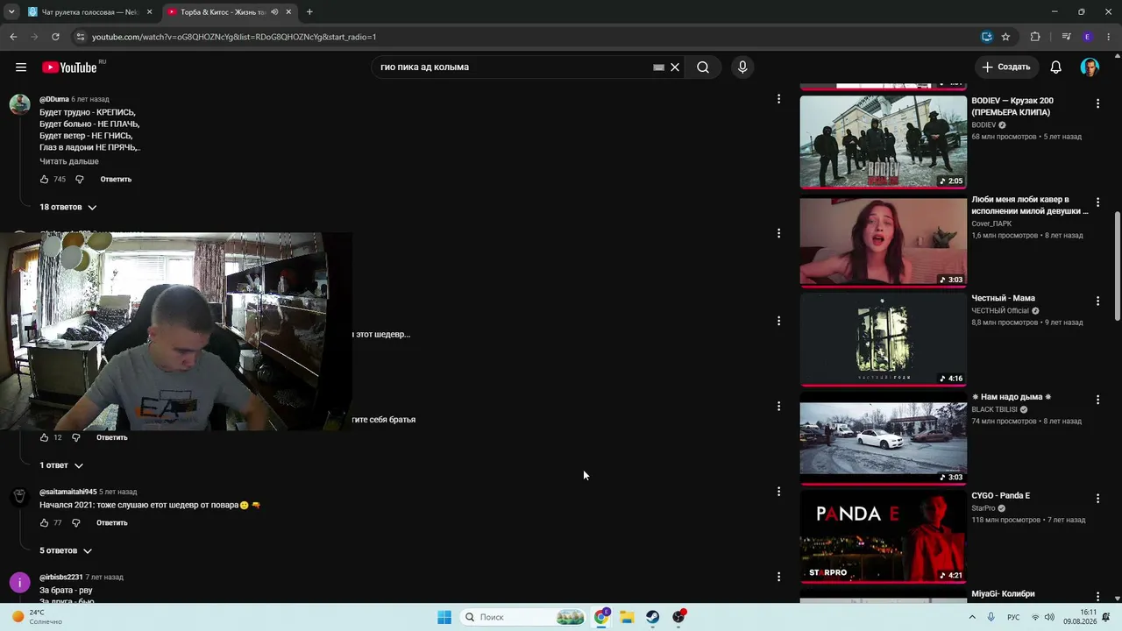Open Chrome media controls button
The image size is (1122, 631).
point(1066,37)
